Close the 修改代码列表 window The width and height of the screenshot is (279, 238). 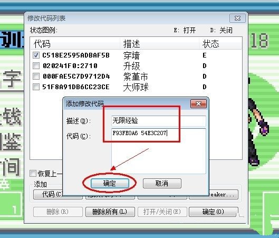click(237, 18)
